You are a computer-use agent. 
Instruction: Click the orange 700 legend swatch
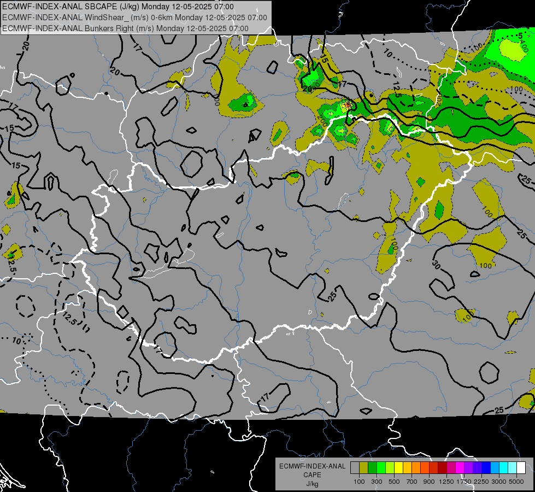click(x=416, y=468)
